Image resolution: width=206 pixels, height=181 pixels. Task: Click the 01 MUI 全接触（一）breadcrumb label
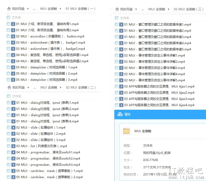click(x=80, y=9)
